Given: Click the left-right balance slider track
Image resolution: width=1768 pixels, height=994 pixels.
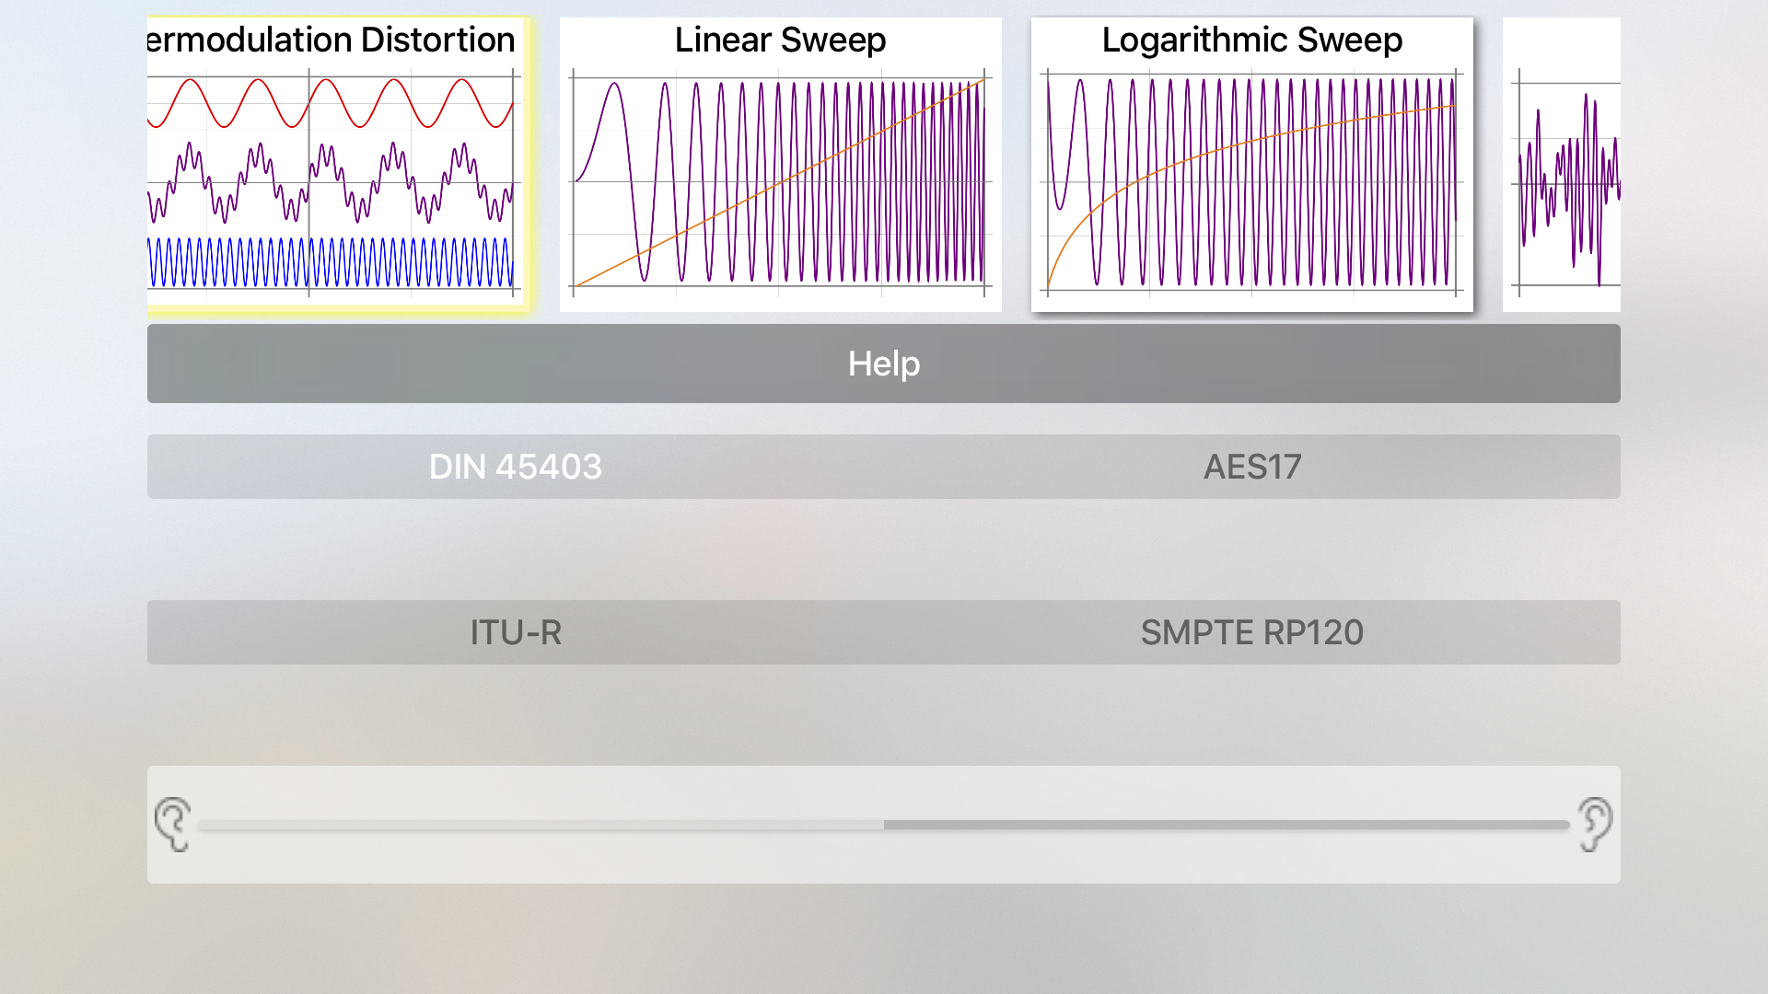Looking at the screenshot, I should [x=884, y=826].
